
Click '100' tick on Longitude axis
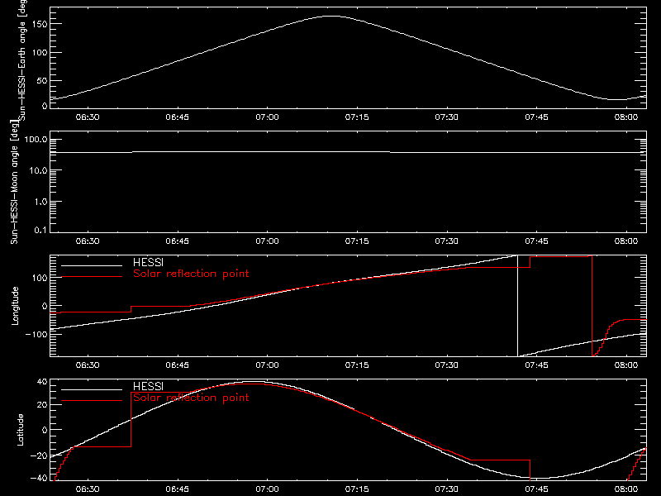40,278
